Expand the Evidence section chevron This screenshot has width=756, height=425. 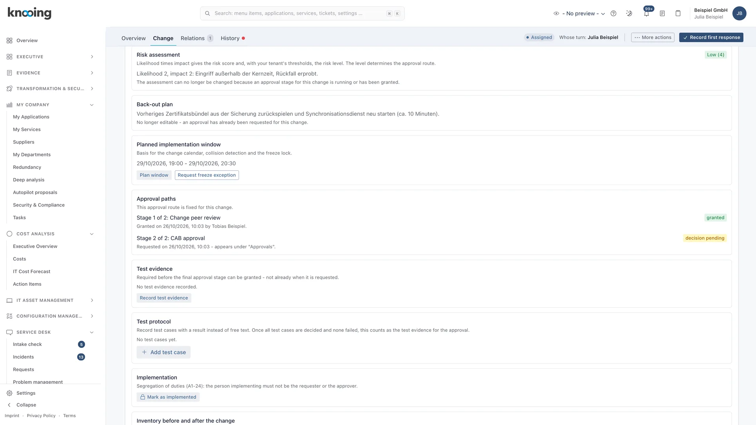pyautogui.click(x=92, y=73)
